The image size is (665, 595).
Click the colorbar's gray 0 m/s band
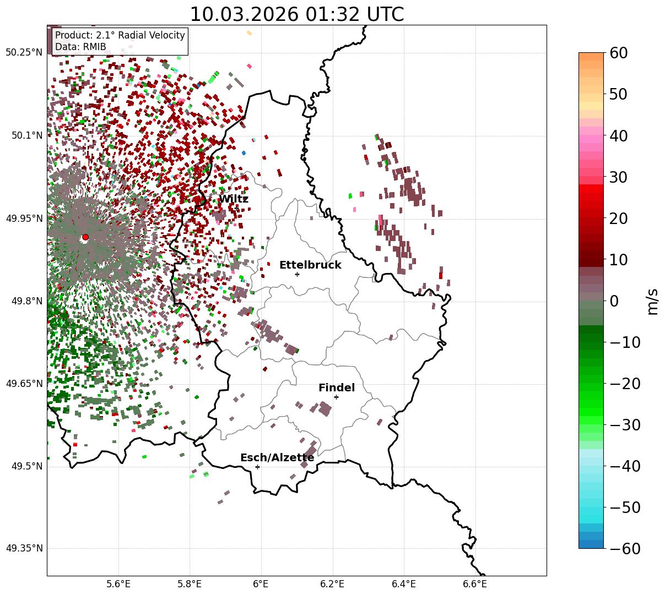pyautogui.click(x=591, y=301)
